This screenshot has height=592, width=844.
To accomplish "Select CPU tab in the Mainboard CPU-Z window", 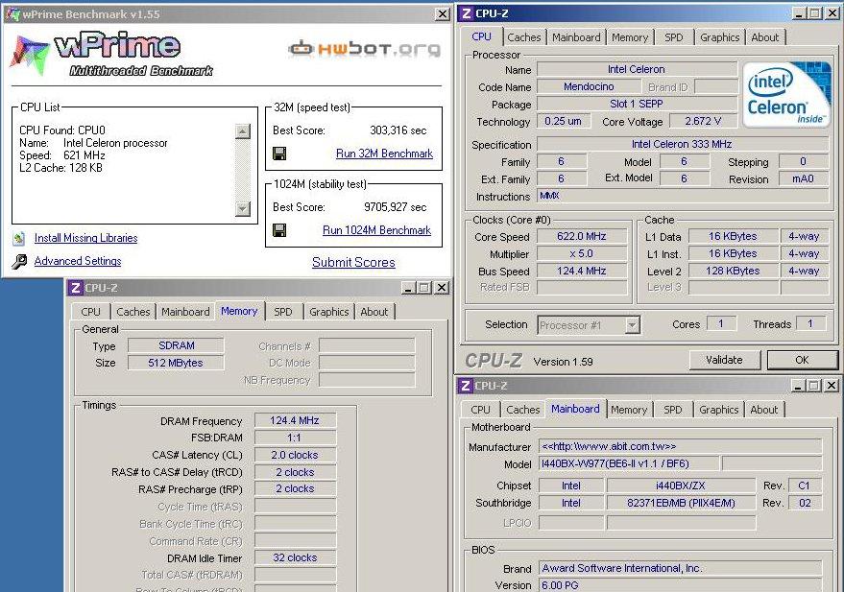I will click(480, 410).
